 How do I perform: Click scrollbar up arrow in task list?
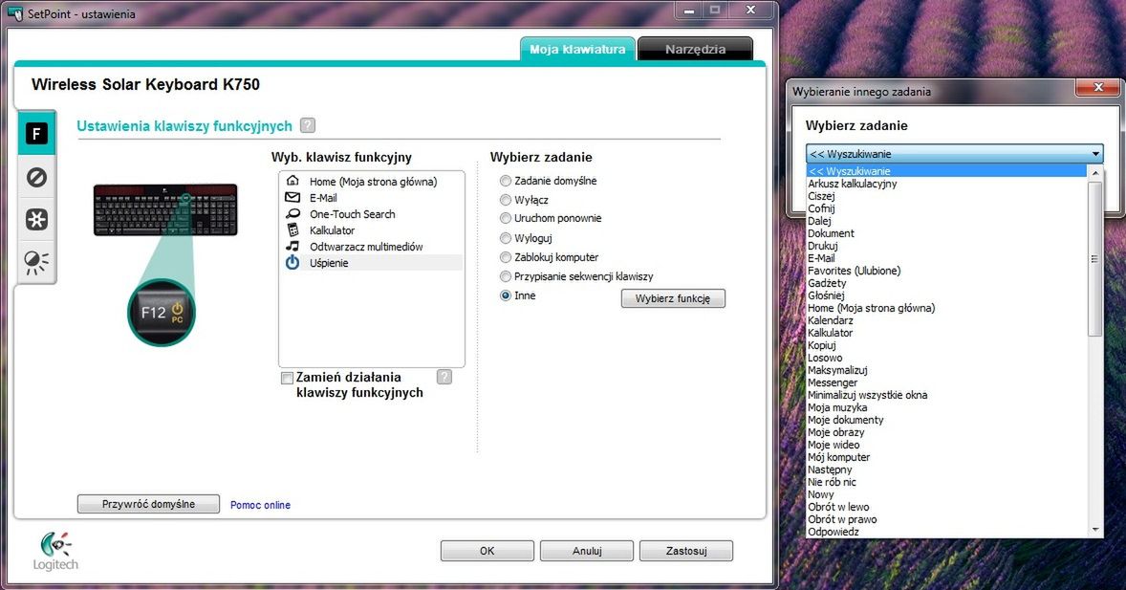[1094, 172]
